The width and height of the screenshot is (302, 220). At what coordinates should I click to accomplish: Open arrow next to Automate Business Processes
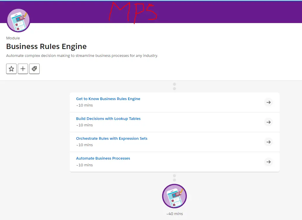pyautogui.click(x=268, y=162)
